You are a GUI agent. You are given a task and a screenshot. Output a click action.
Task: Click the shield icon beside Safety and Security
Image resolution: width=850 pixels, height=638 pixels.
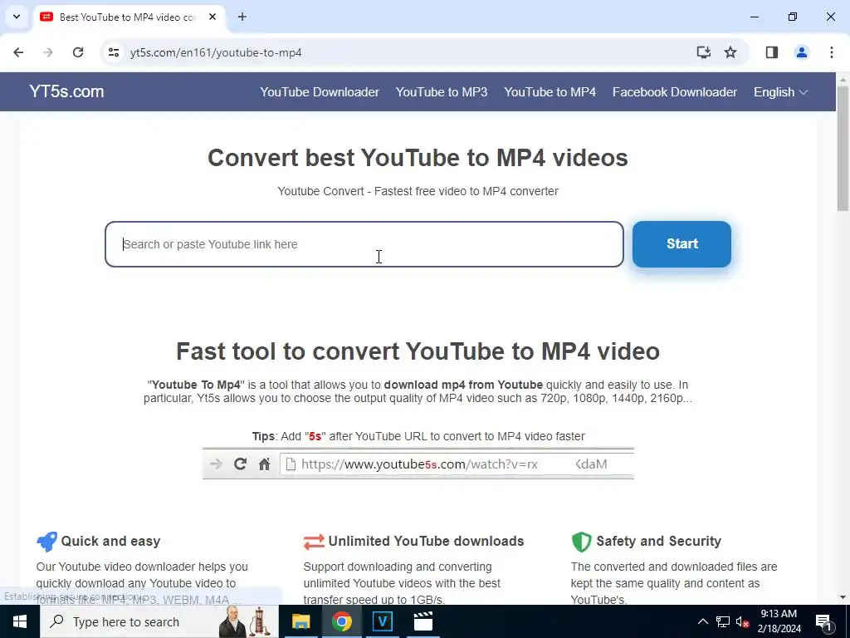click(581, 542)
